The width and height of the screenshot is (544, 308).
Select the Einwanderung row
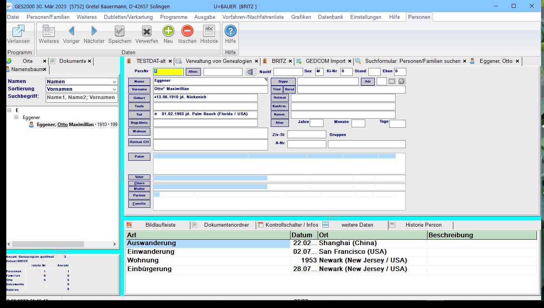(x=331, y=252)
